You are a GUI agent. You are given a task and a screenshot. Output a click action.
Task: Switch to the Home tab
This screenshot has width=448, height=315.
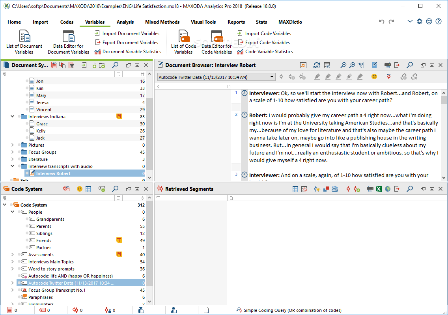click(x=14, y=22)
